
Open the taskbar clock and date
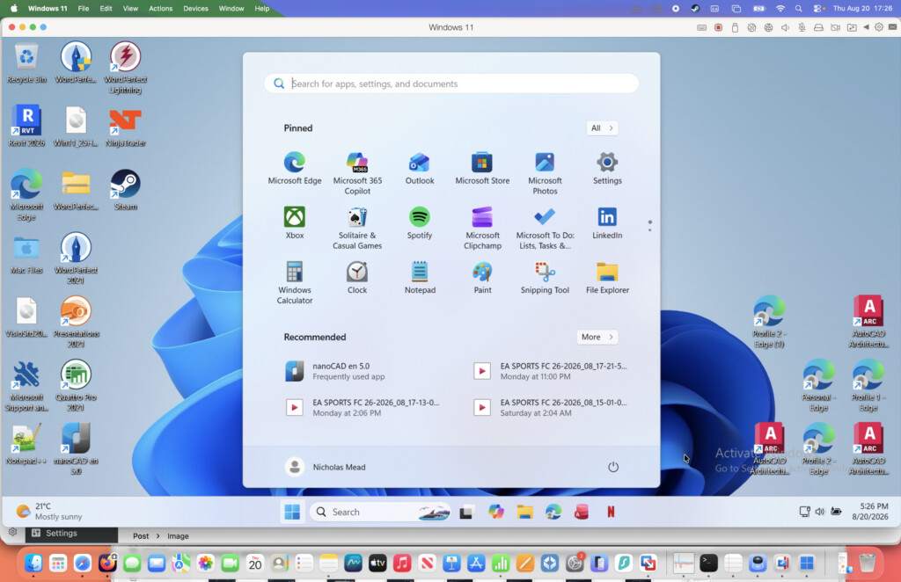(x=870, y=512)
